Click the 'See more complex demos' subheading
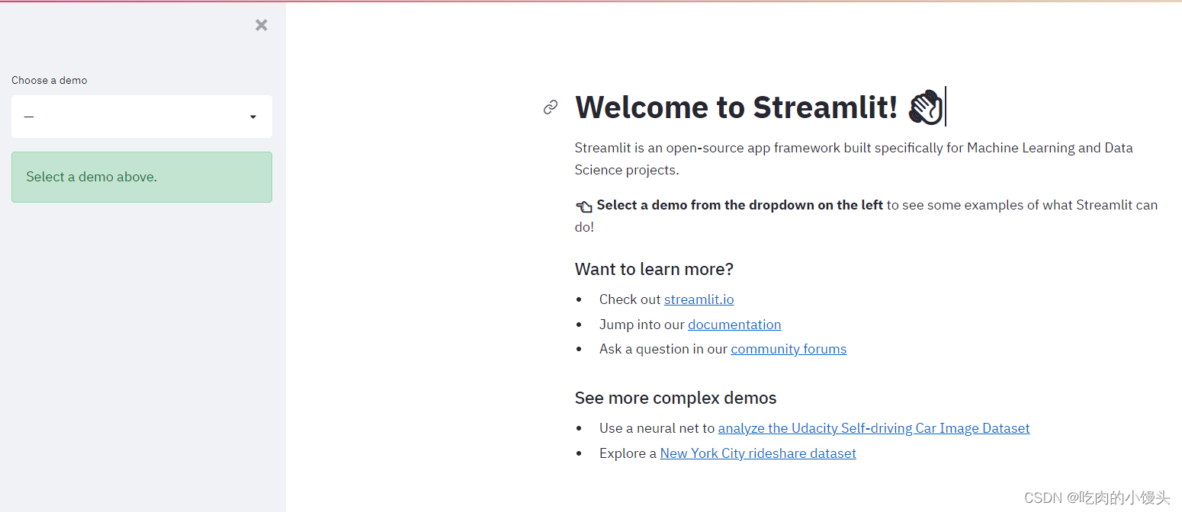Image resolution: width=1182 pixels, height=512 pixels. (x=676, y=398)
